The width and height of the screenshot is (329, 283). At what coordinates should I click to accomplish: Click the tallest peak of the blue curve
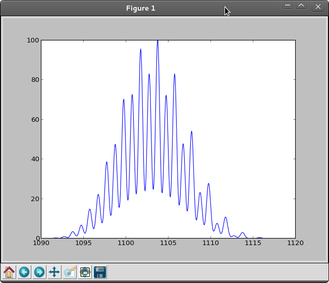click(157, 41)
